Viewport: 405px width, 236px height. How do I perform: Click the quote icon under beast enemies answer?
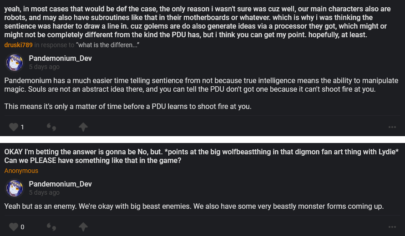(x=52, y=226)
